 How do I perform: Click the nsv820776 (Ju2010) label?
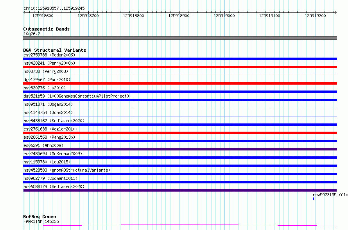pyautogui.click(x=45, y=88)
